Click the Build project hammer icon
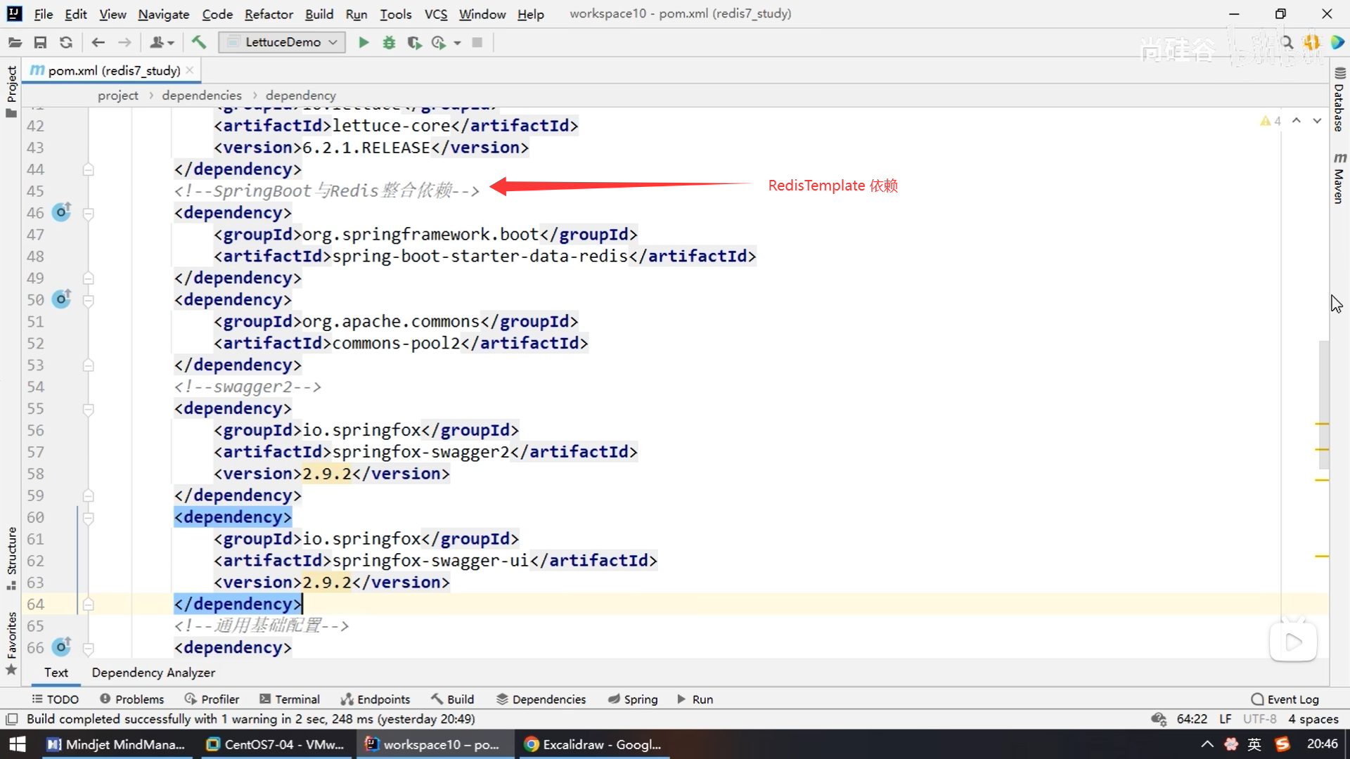The height and width of the screenshot is (759, 1350). pos(199,43)
